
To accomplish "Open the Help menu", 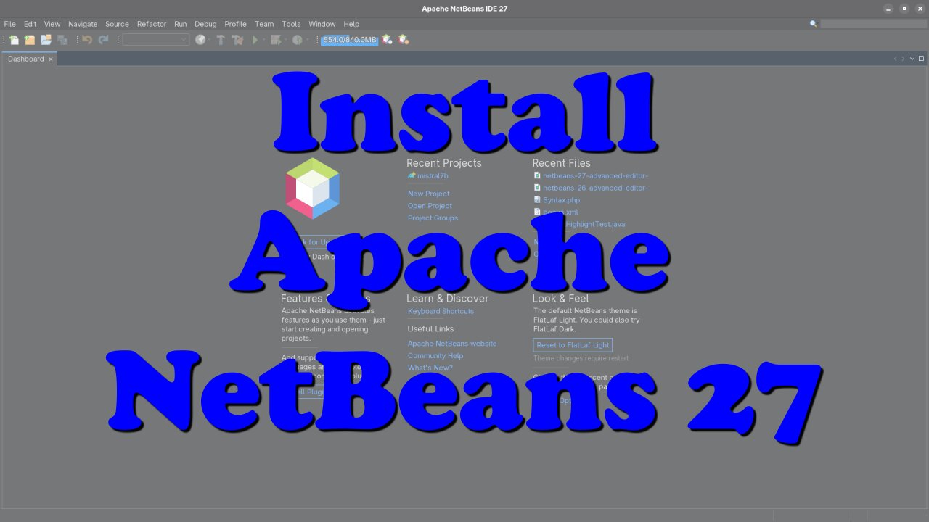I will click(x=351, y=24).
